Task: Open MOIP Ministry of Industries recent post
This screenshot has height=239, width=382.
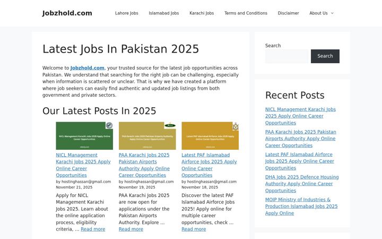Action: [x=301, y=206]
